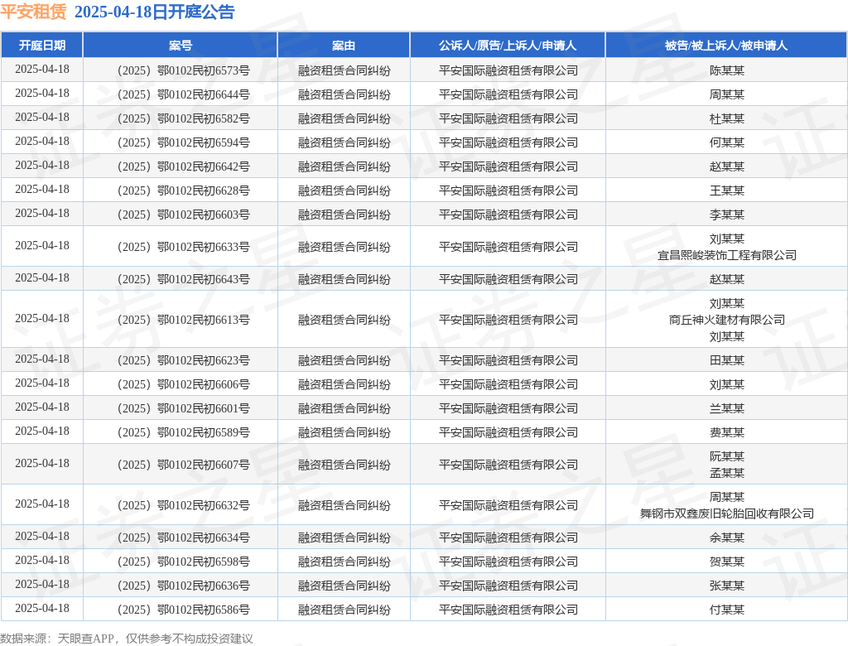Click defendant name 杜某某

click(727, 118)
